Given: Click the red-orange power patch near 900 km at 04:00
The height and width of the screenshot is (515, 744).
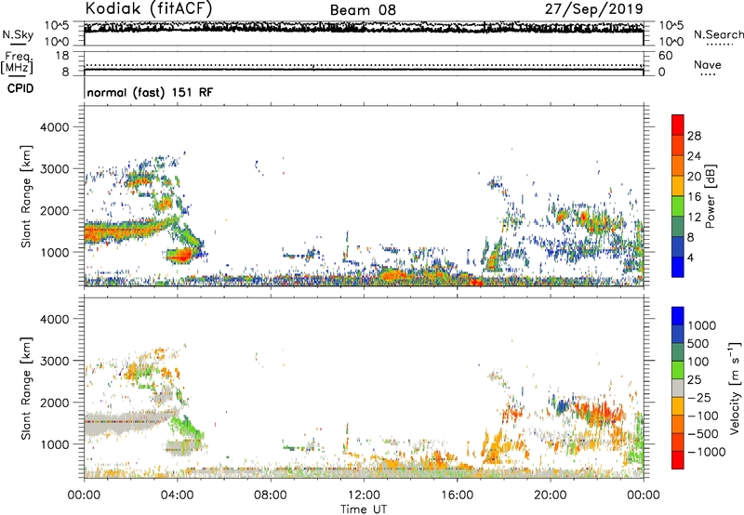Looking at the screenshot, I should coord(180,256).
